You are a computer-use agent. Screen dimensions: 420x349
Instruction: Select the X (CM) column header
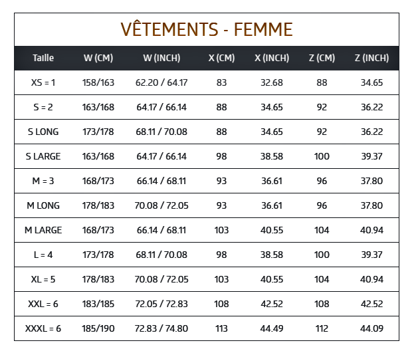(x=221, y=58)
